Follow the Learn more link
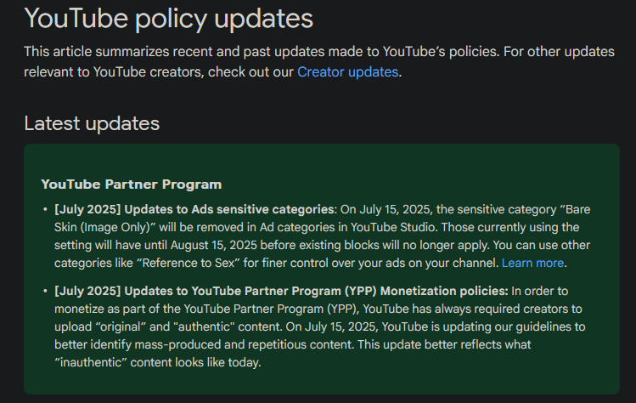The height and width of the screenshot is (403, 636). [532, 263]
